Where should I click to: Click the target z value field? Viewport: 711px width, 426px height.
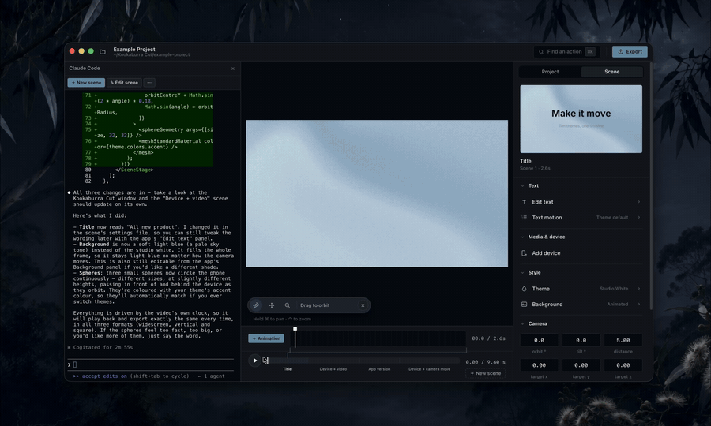point(623,365)
